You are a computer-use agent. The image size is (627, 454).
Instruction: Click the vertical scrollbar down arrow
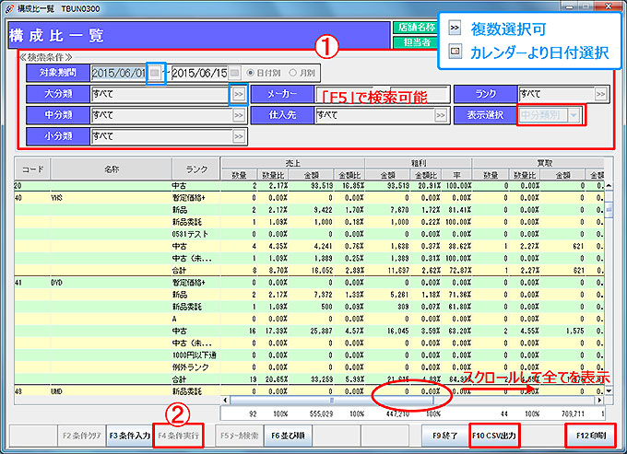(x=609, y=390)
